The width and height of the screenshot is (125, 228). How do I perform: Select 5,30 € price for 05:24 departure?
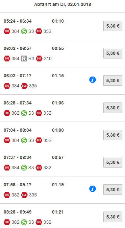point(113,26)
